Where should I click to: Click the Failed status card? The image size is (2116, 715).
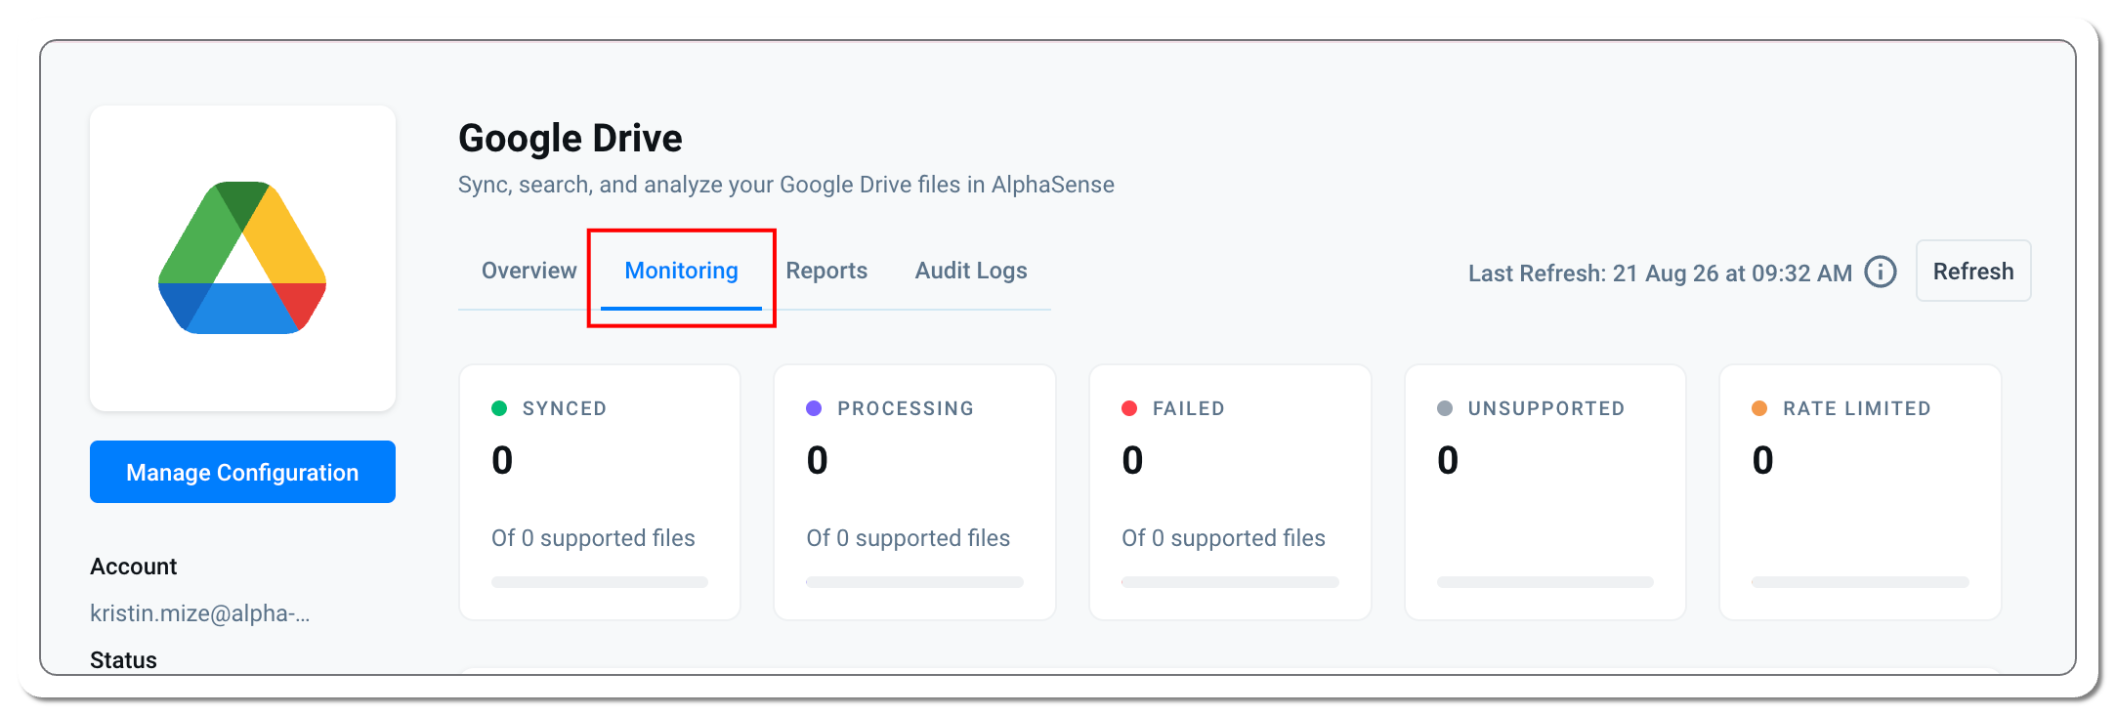(x=1230, y=492)
